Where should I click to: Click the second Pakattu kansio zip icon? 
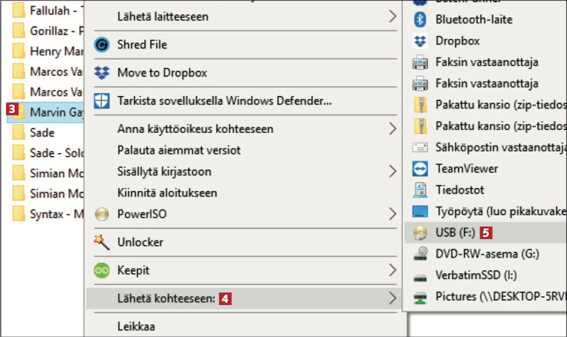point(420,126)
